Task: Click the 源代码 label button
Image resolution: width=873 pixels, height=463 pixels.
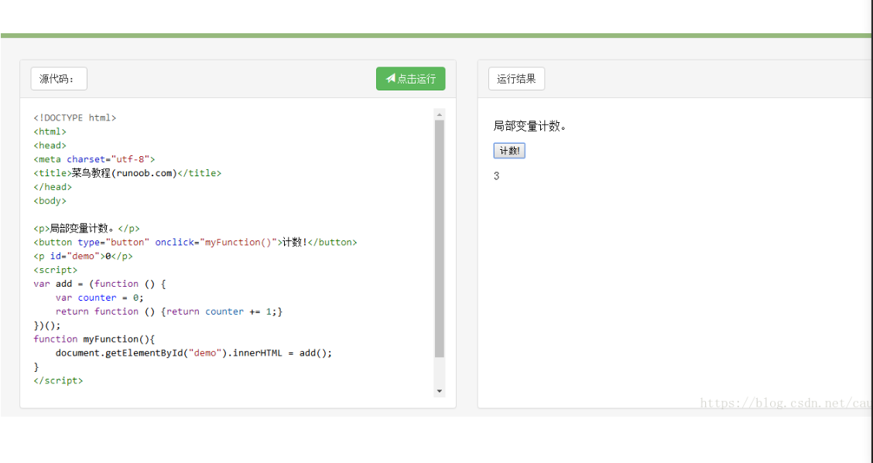Action: coord(59,78)
